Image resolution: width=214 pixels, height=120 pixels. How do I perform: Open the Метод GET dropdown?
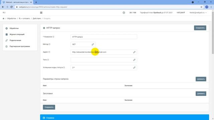coord(83,44)
